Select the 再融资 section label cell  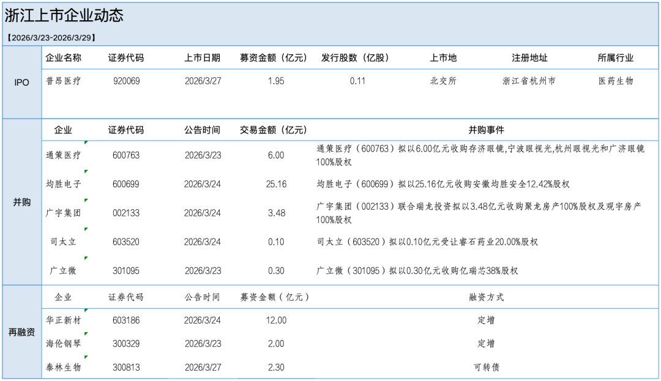tap(22, 332)
